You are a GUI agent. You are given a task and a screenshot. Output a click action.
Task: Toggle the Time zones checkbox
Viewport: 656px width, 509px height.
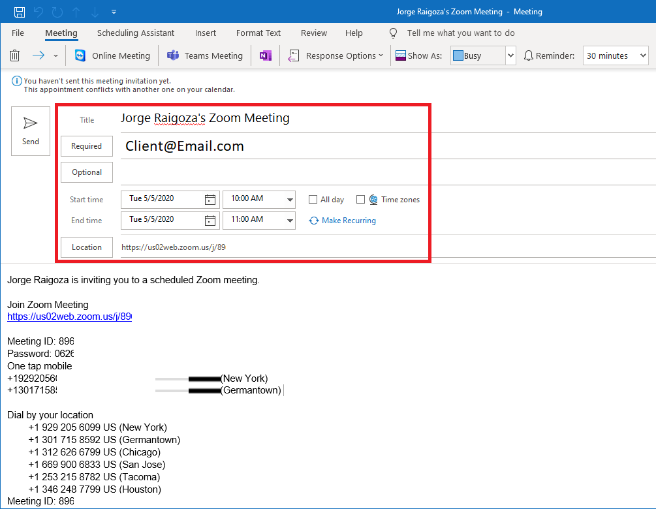(x=360, y=200)
